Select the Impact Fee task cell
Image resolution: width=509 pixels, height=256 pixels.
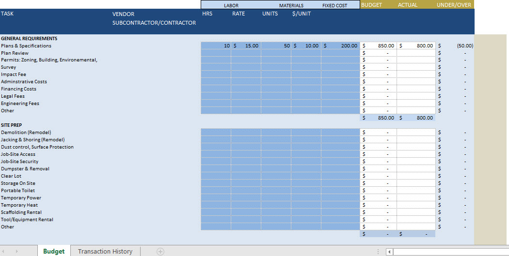click(x=13, y=75)
